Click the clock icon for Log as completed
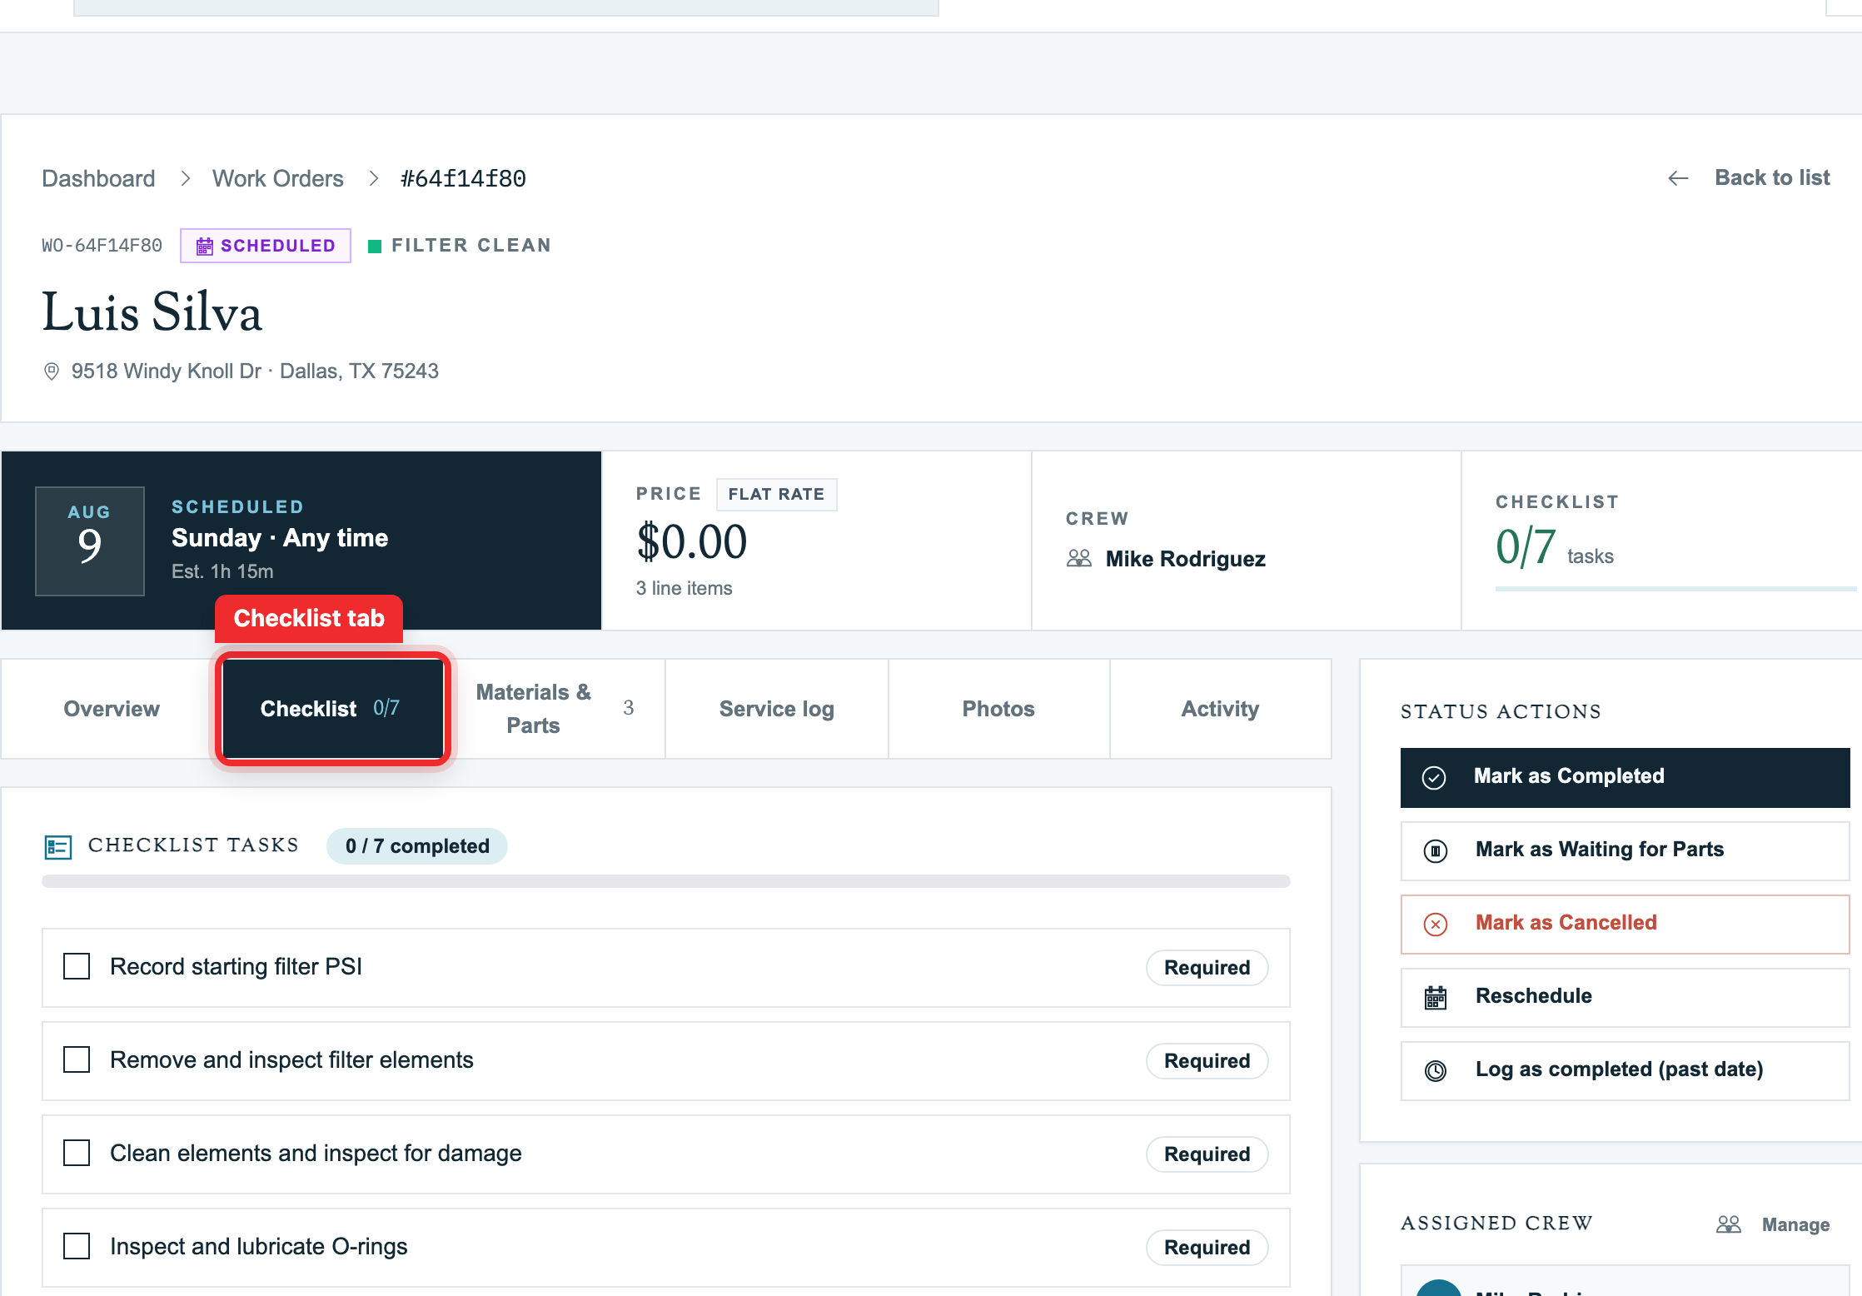 [1436, 1070]
